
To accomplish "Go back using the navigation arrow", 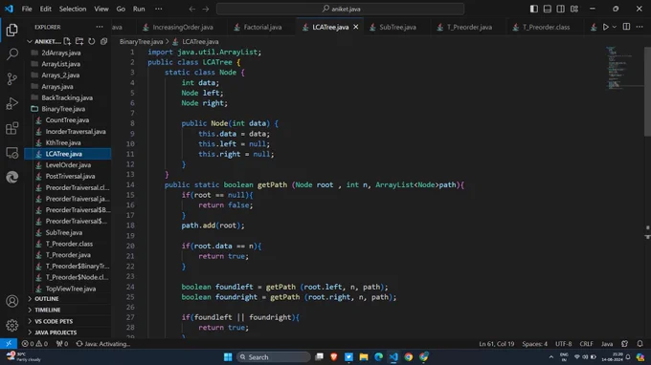I will click(x=191, y=9).
